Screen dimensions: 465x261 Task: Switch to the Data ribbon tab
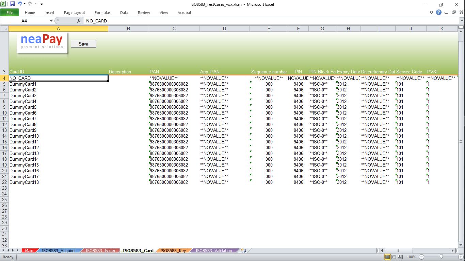(x=124, y=13)
